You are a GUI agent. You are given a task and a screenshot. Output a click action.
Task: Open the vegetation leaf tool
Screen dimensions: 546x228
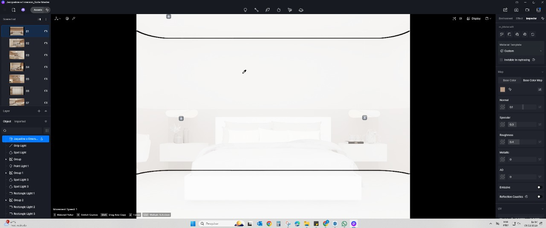coord(267,10)
